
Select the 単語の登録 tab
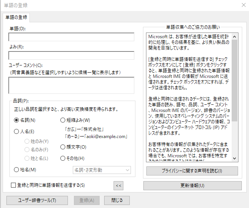[x=16, y=17]
